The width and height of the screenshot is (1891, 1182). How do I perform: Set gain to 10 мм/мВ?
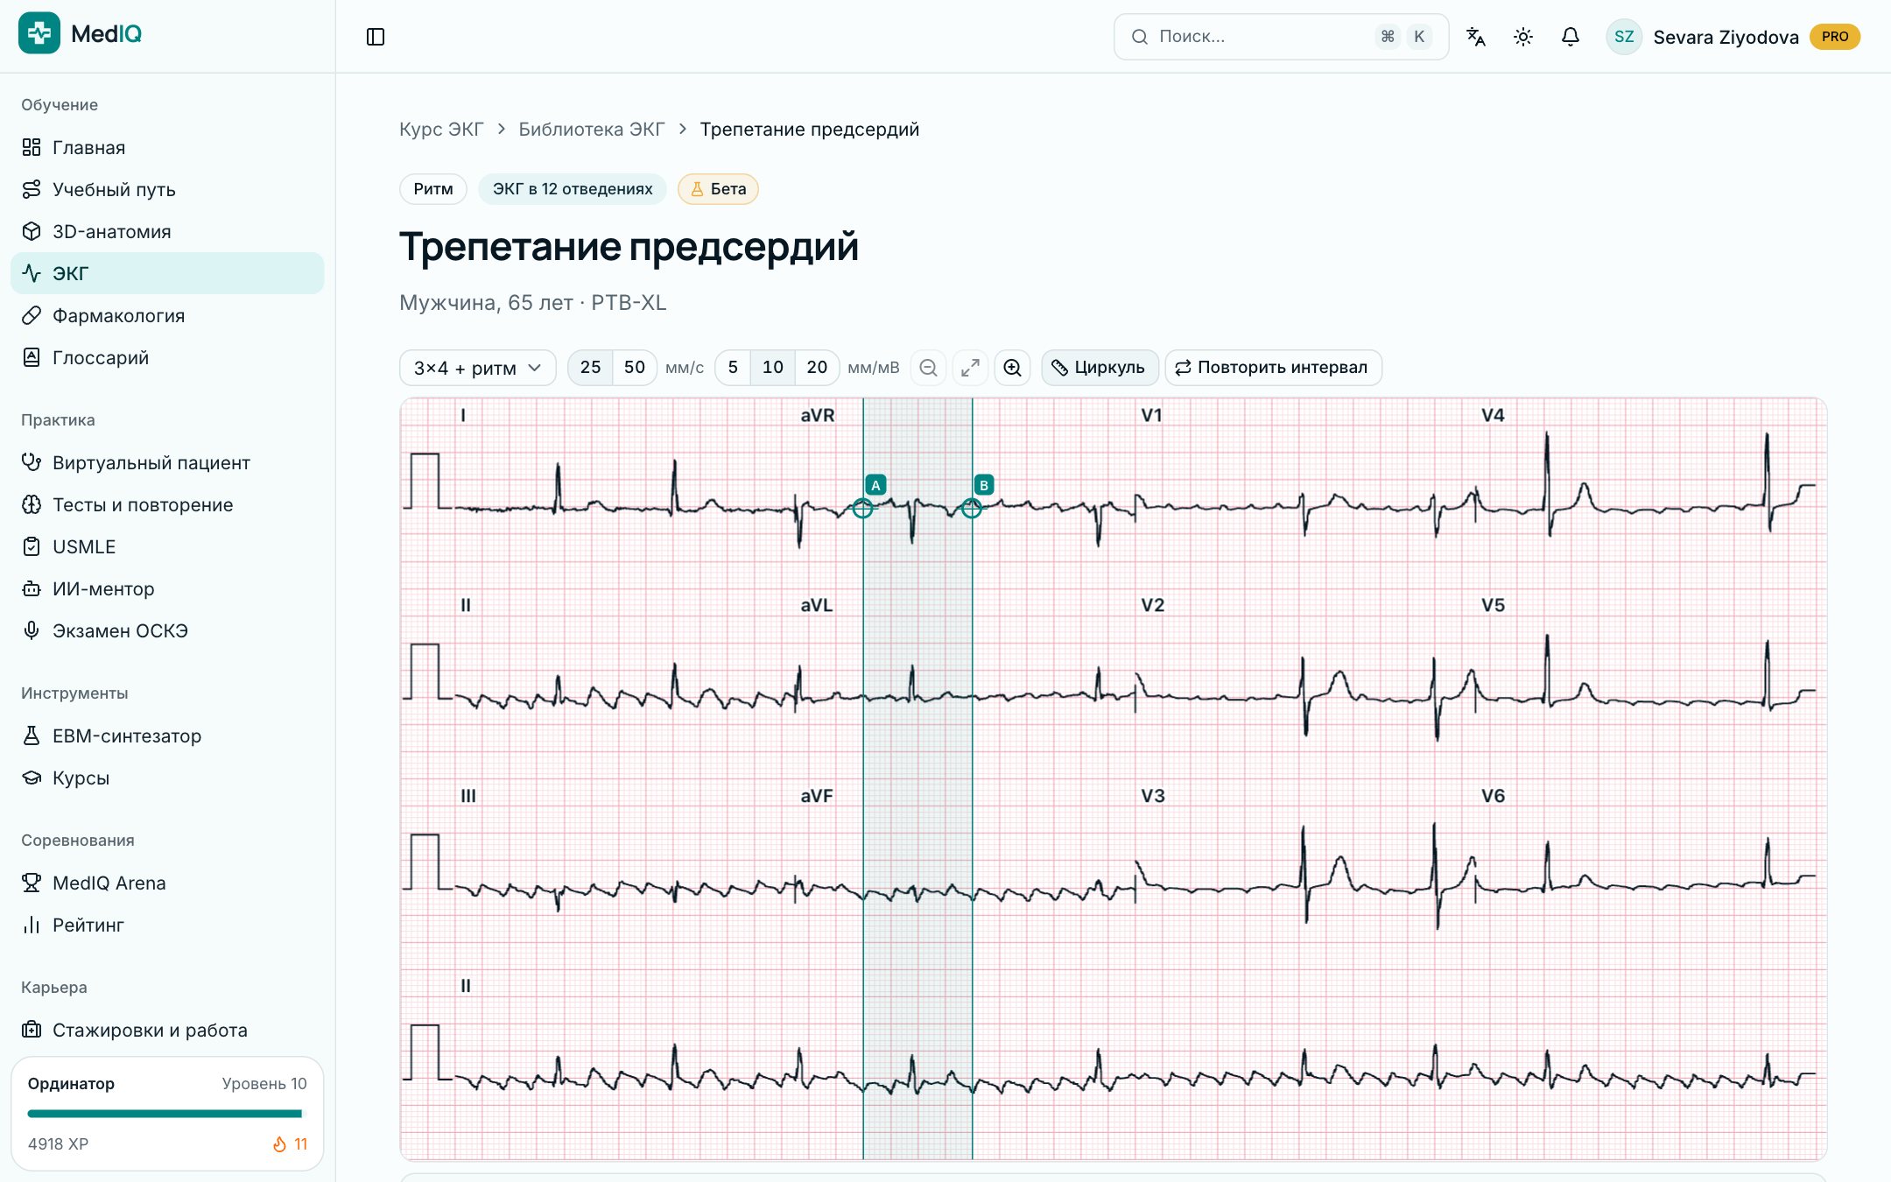click(x=773, y=368)
